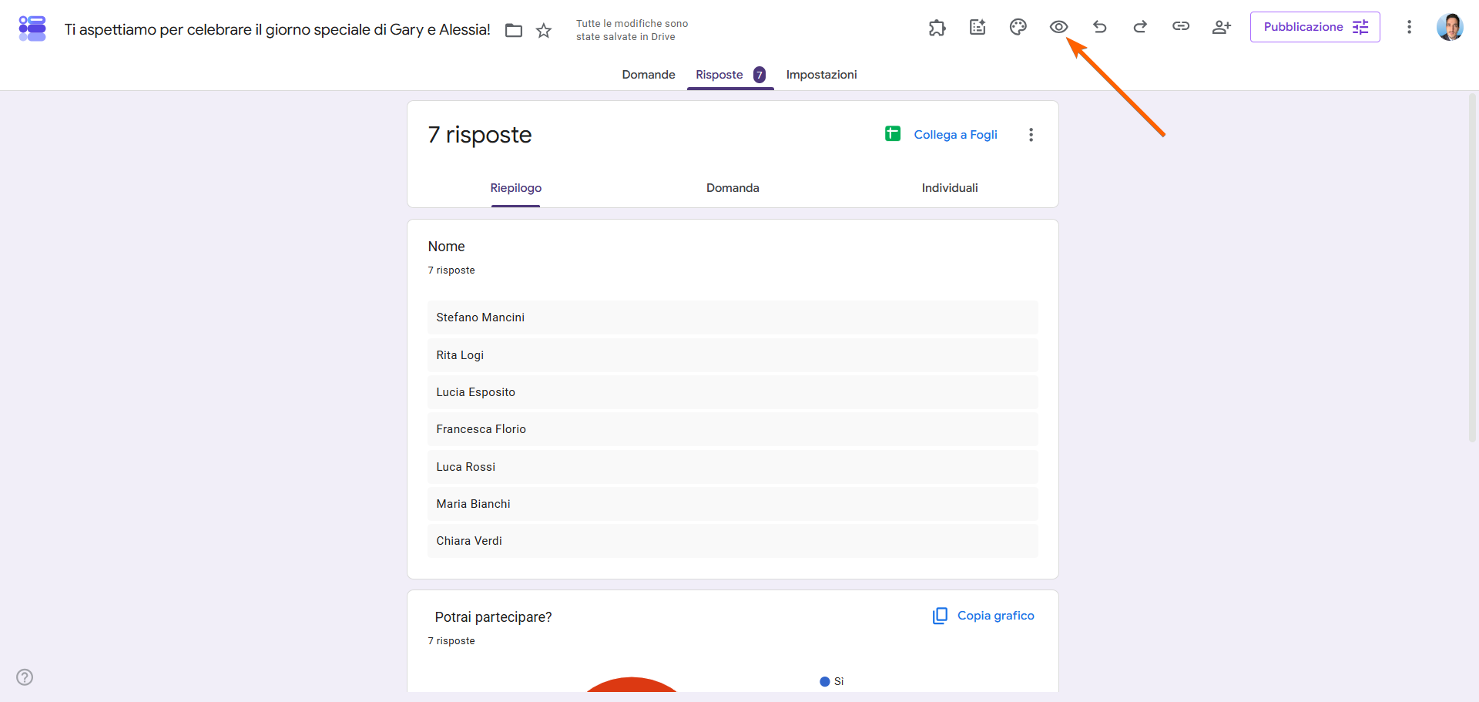This screenshot has width=1479, height=702.
Task: Preview the form with eye icon
Action: (x=1058, y=28)
